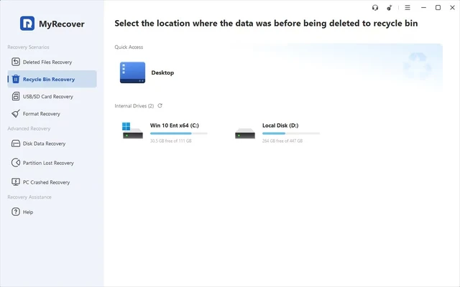
Task: Open the hamburger menu icon
Action: click(408, 8)
